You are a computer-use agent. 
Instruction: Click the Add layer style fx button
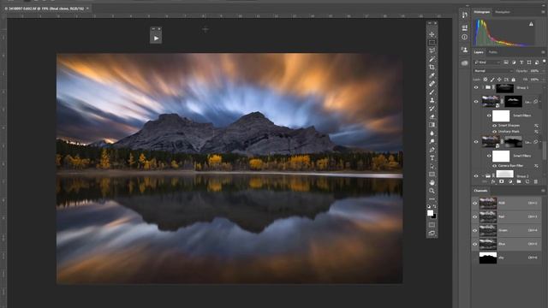click(493, 182)
